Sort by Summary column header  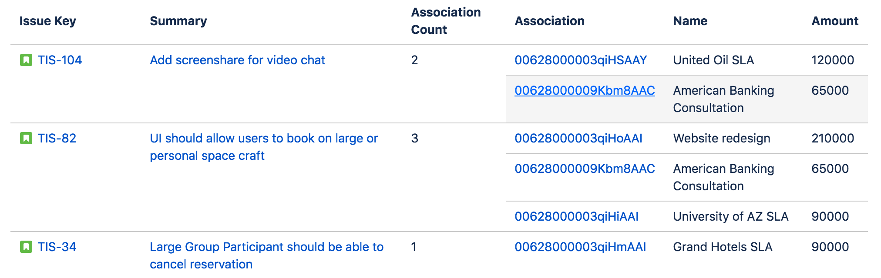point(178,21)
